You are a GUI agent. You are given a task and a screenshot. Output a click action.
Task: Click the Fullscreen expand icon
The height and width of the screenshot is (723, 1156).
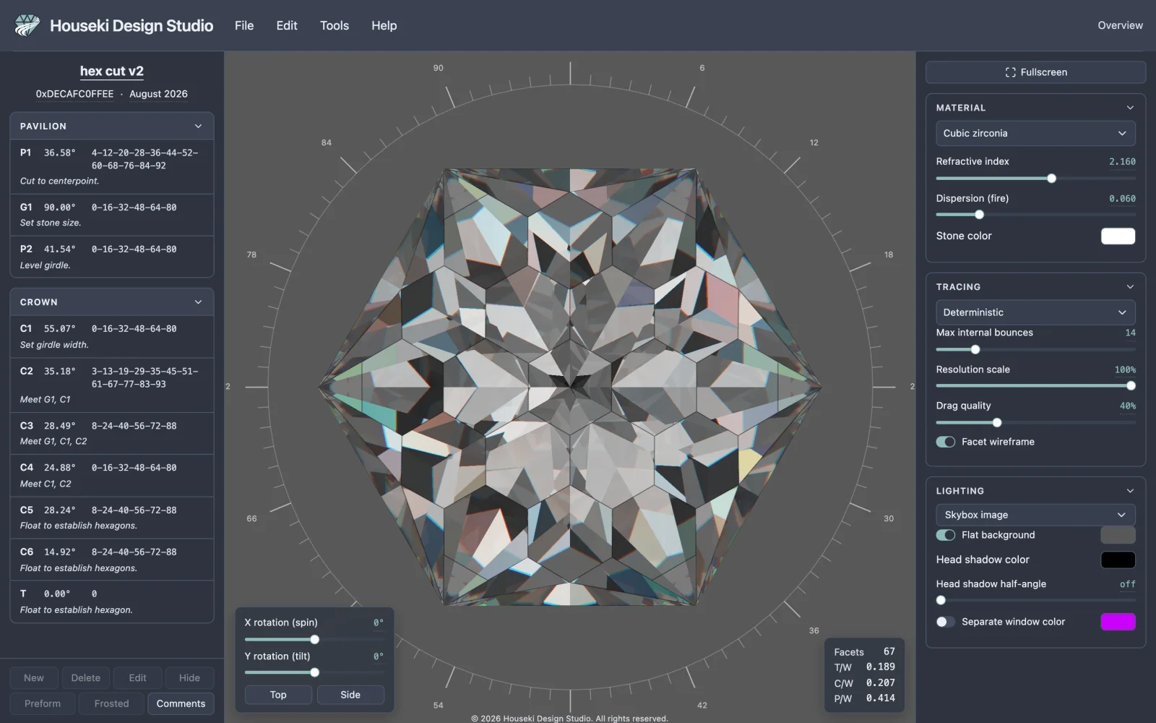pyautogui.click(x=1010, y=72)
